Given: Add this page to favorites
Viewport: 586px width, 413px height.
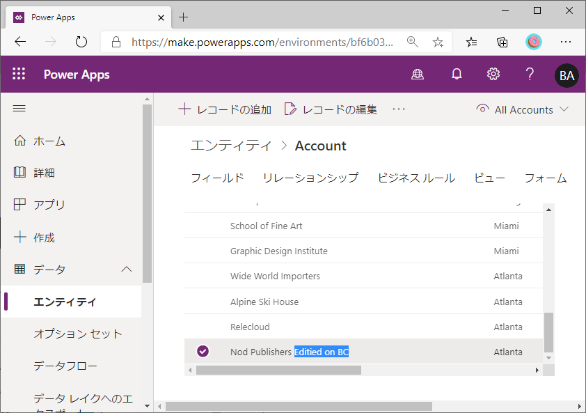Looking at the screenshot, I should point(438,42).
